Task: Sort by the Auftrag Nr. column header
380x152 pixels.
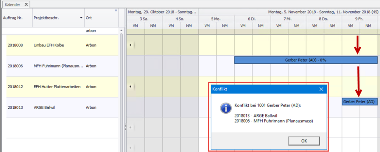Action: coord(17,18)
